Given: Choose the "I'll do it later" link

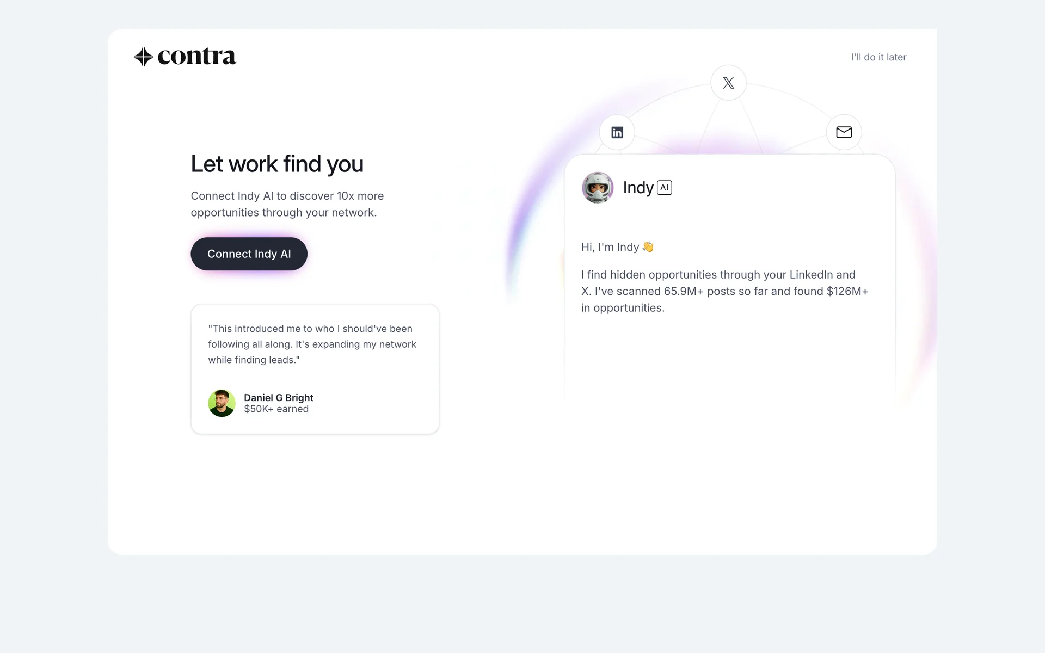Looking at the screenshot, I should click(x=878, y=57).
